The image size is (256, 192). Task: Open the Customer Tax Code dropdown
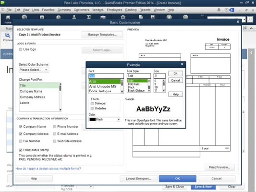click(x=91, y=186)
